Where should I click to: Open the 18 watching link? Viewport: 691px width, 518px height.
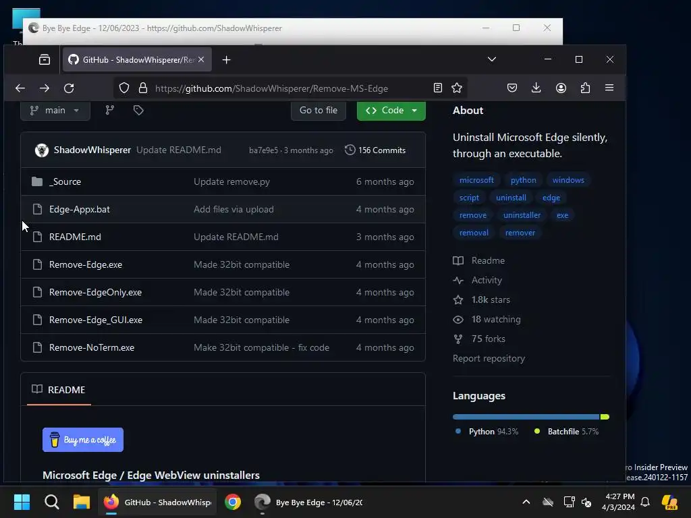487,319
